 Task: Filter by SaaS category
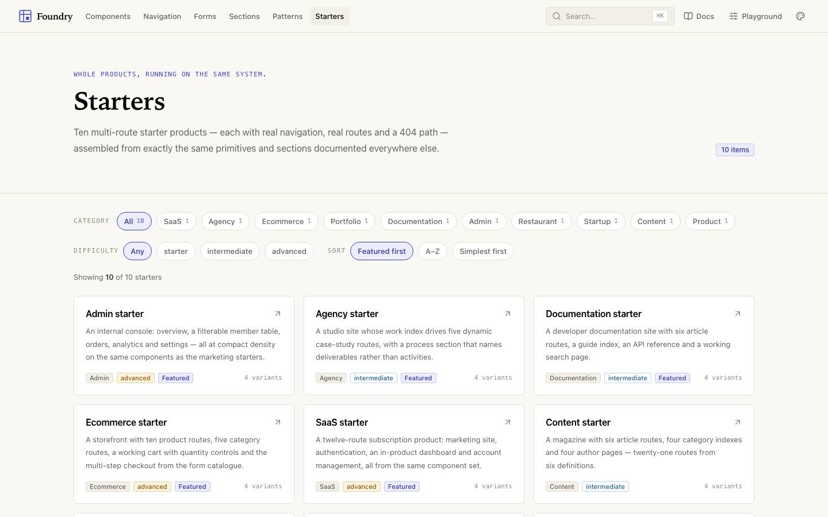click(x=176, y=221)
